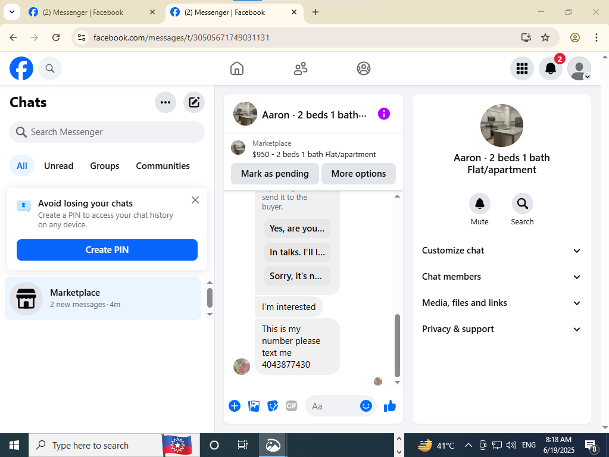Dismiss the Avoid losing your chats card

(195, 200)
